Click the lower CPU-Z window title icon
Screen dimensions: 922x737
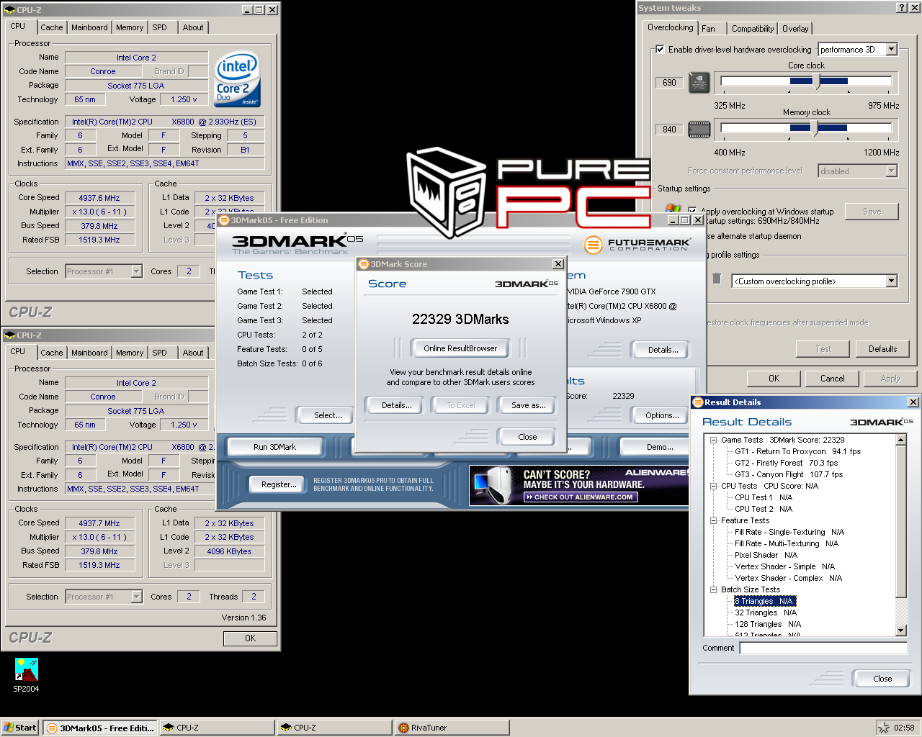coord(10,335)
